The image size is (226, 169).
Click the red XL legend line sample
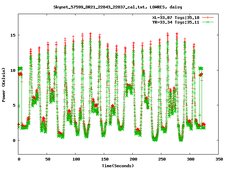tap(208, 18)
